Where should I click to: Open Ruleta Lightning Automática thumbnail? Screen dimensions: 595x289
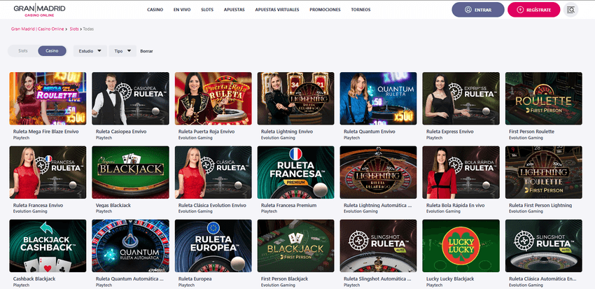378,172
